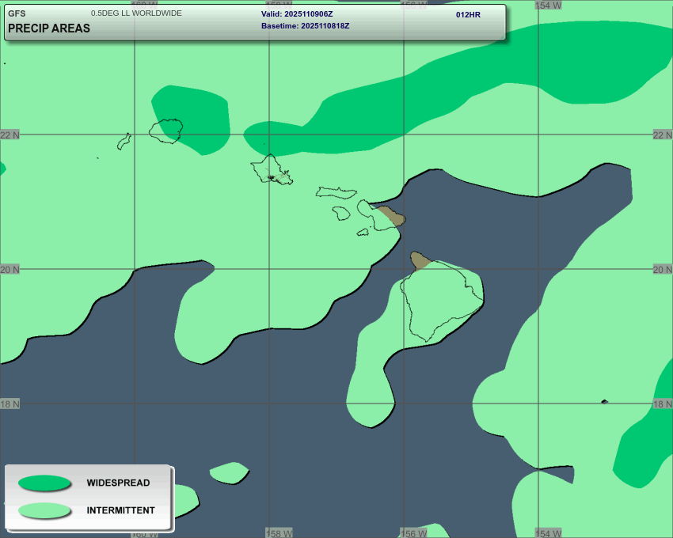Screen dimensions: 673x538
Task: Click the 154 W label at bottom
Action: (x=548, y=533)
